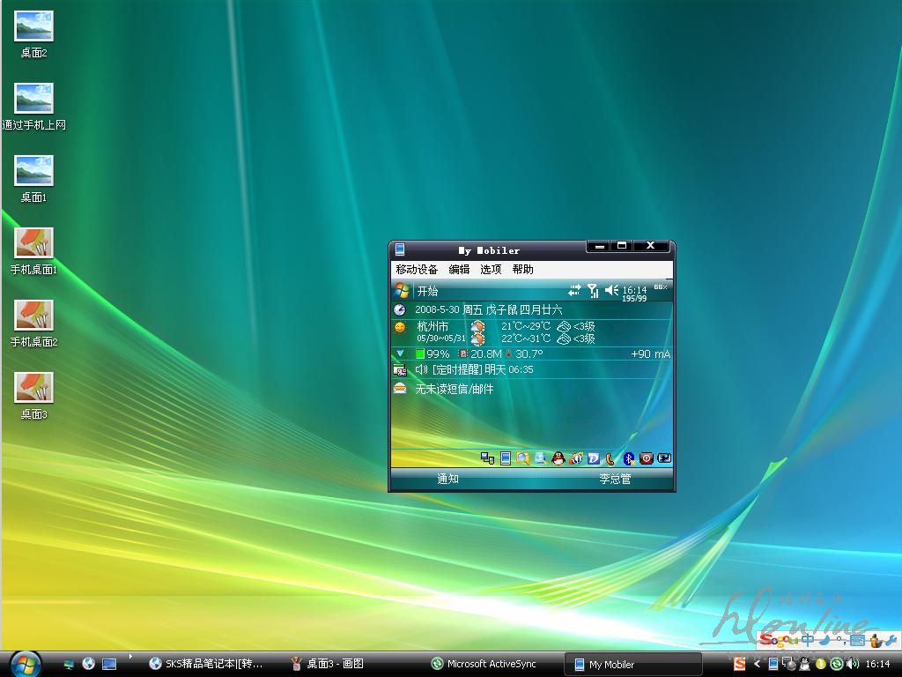Click the Bluetooth icon in phone tray
The image size is (902, 677).
pos(629,458)
